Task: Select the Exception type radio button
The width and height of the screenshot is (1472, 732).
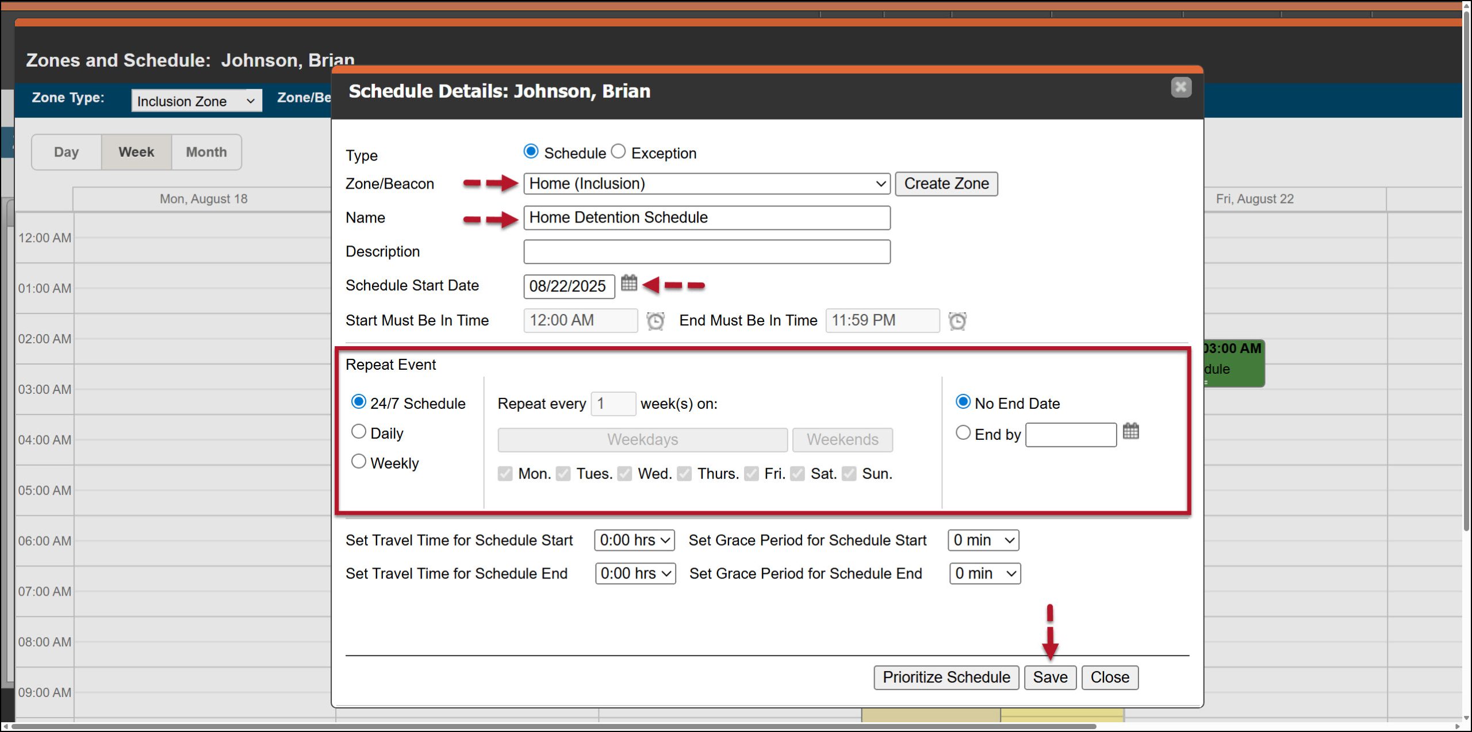Action: point(618,151)
